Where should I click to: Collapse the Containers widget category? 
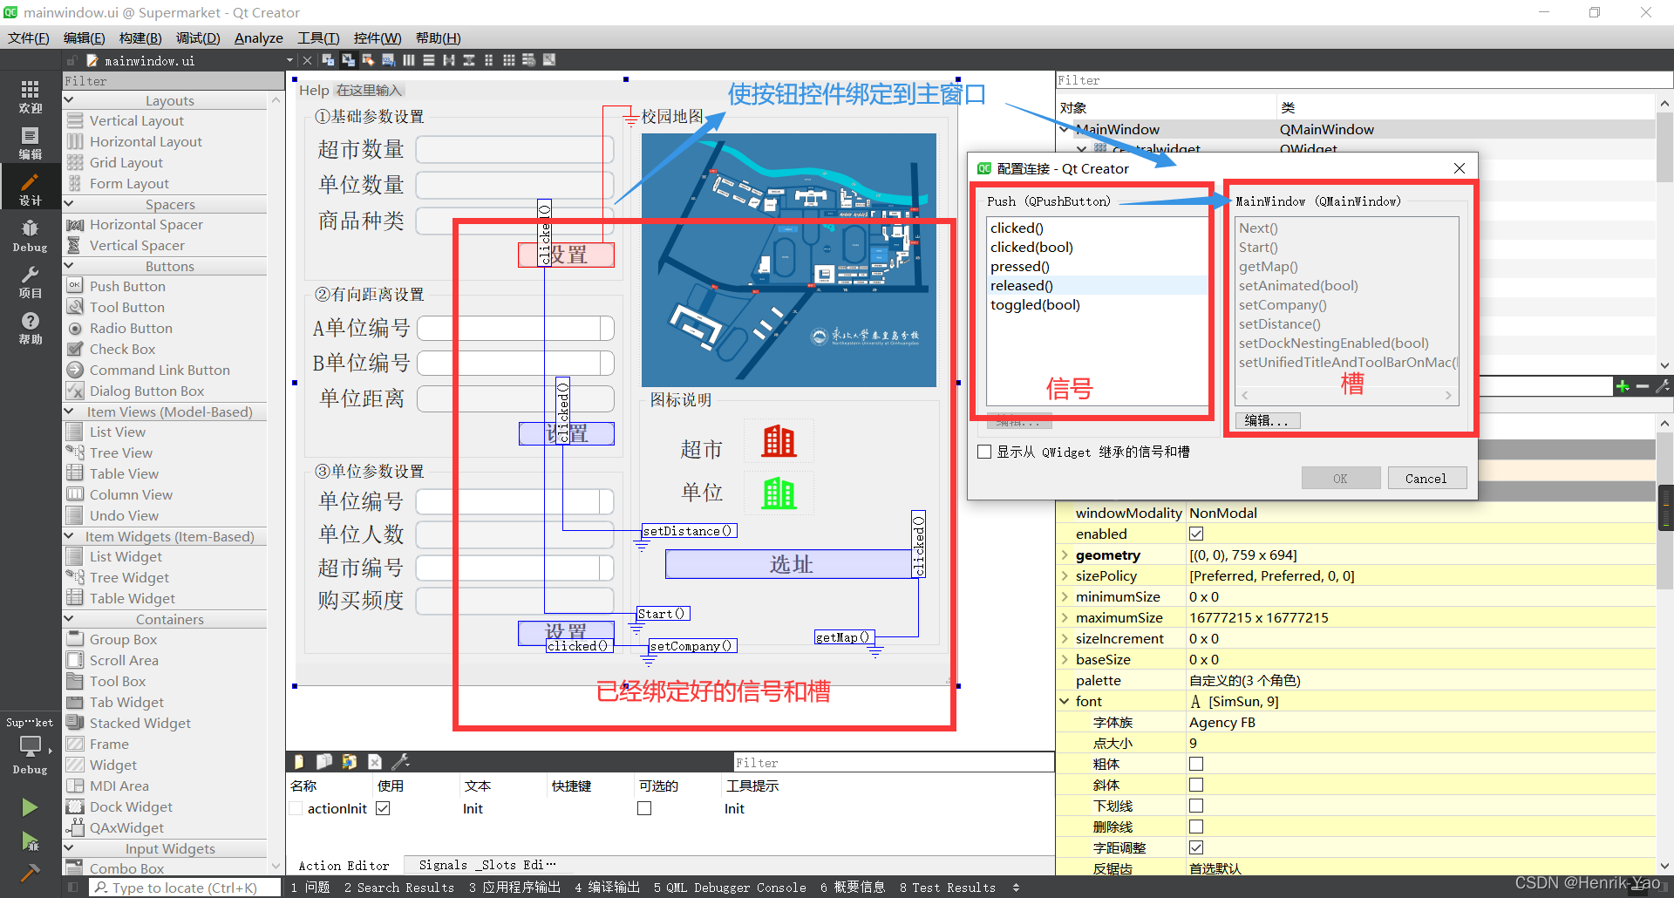(x=69, y=619)
